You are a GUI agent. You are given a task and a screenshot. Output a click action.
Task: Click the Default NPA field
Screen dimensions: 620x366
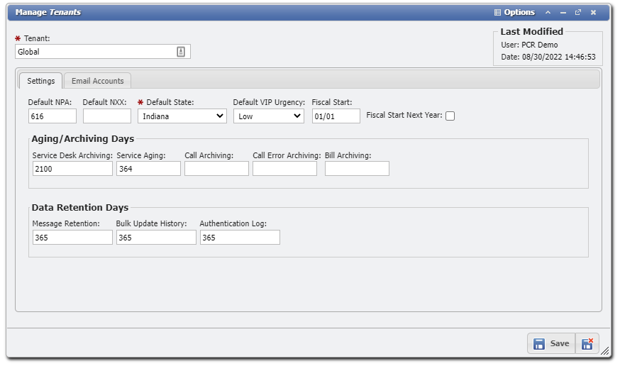point(52,116)
